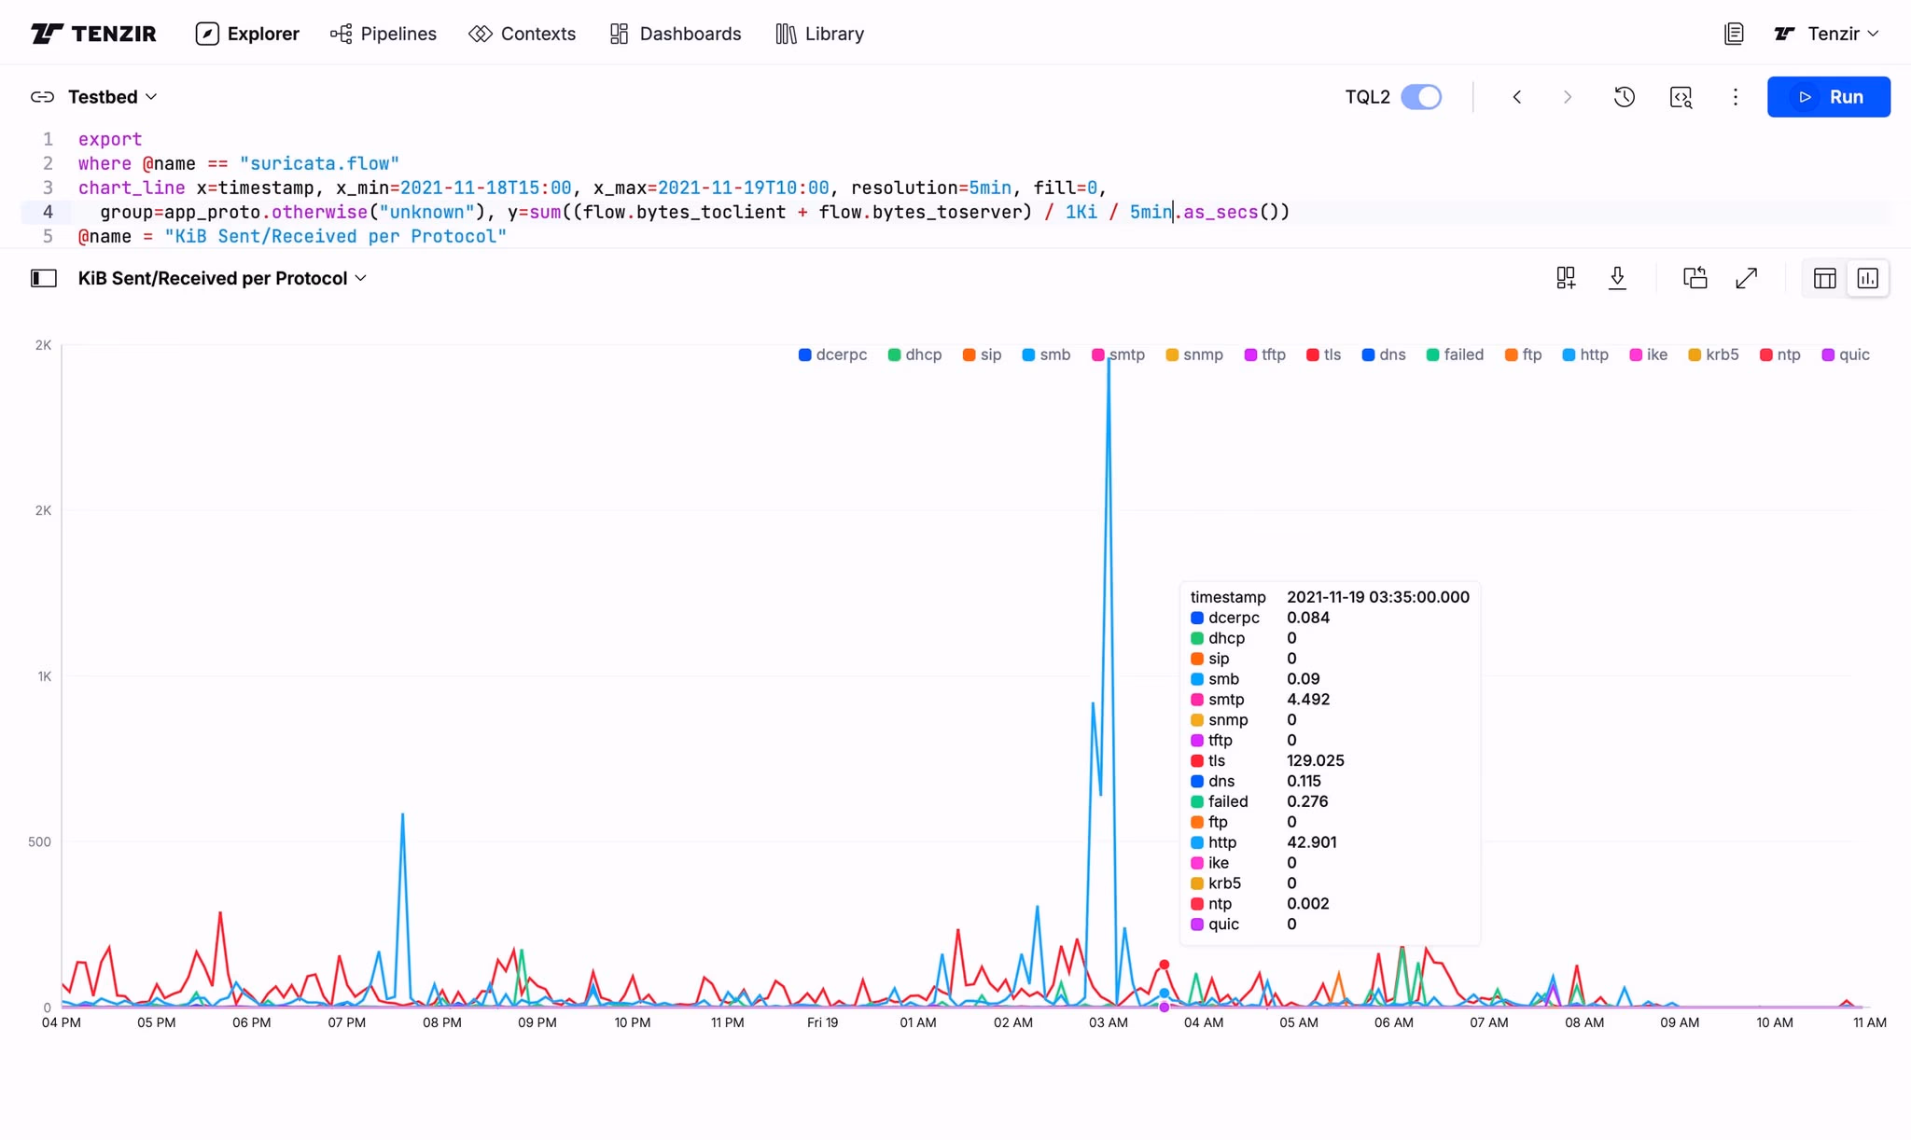Switch to table view
The image size is (1911, 1140).
point(1825,278)
